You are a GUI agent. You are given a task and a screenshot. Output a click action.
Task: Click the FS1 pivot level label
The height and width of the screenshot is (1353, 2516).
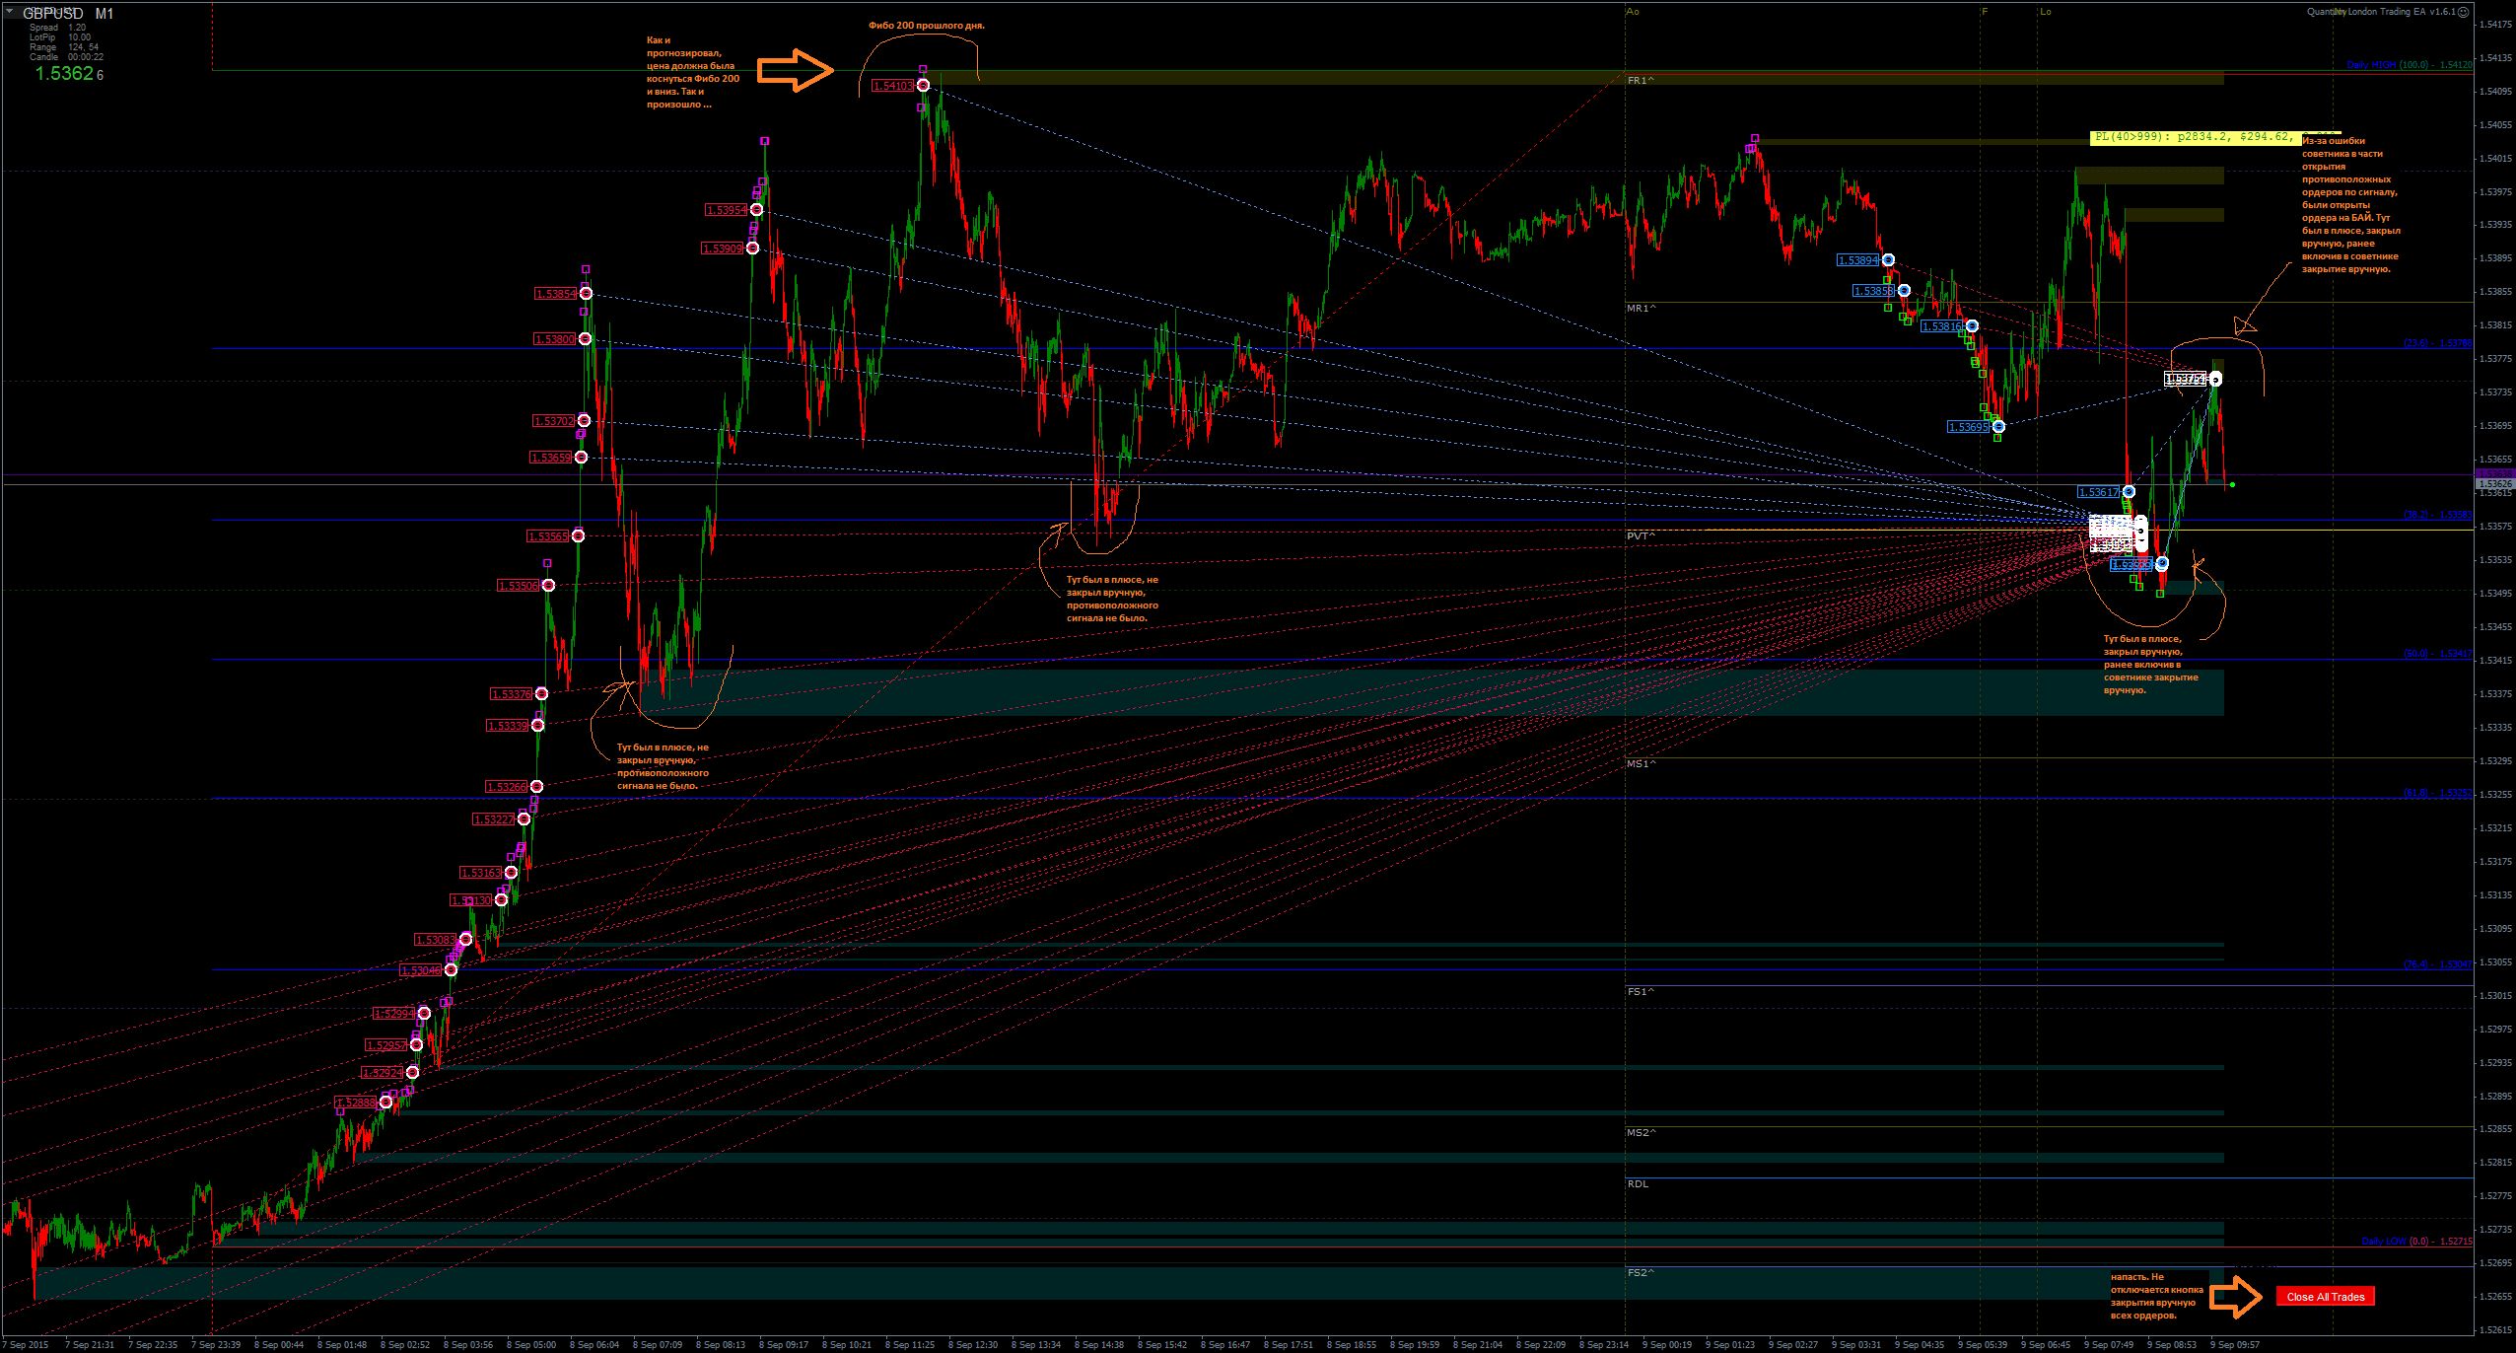(x=1641, y=992)
